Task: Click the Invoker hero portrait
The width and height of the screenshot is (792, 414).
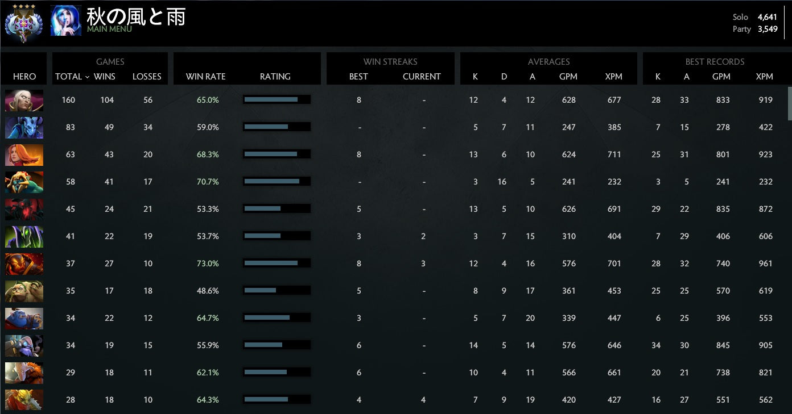Action: tap(24, 101)
